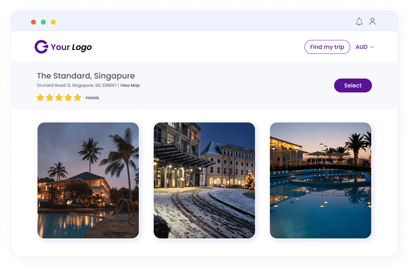Open the user profile icon
Viewport: 413px width, 272px height.
(x=372, y=22)
